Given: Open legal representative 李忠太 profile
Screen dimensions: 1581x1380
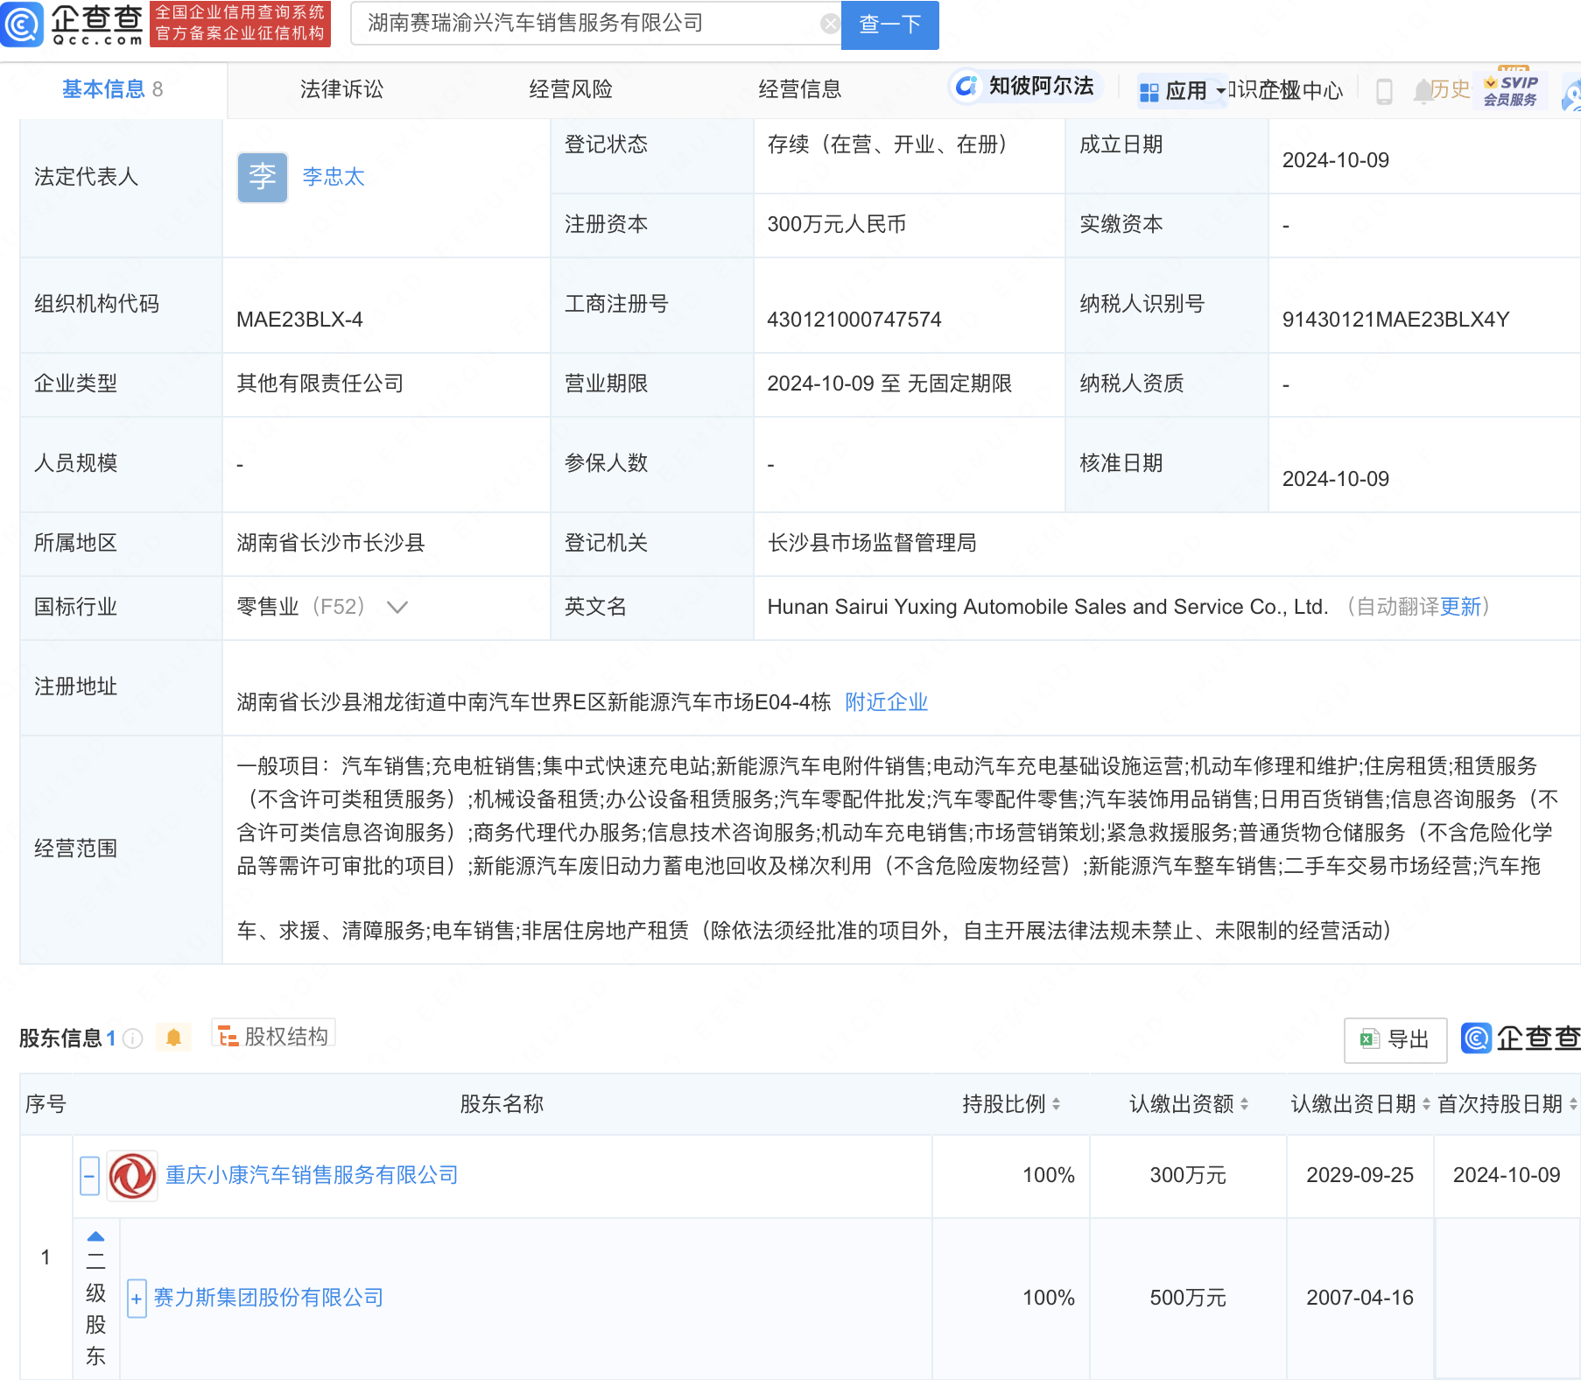Looking at the screenshot, I should pos(333,177).
